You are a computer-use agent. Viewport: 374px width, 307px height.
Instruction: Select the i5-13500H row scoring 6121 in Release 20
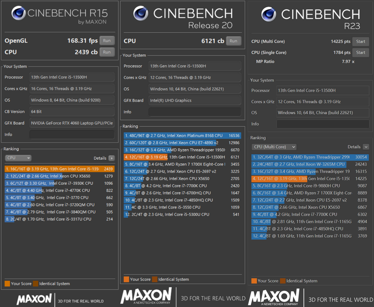coord(182,157)
